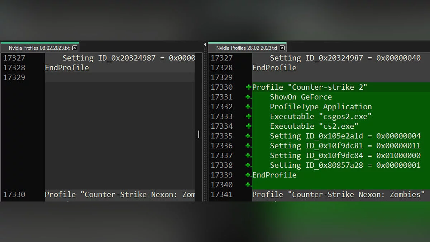Screen dimensions: 430x242
Task: Click the plus marker next to ShowOn GeForce
Action: coord(248,97)
